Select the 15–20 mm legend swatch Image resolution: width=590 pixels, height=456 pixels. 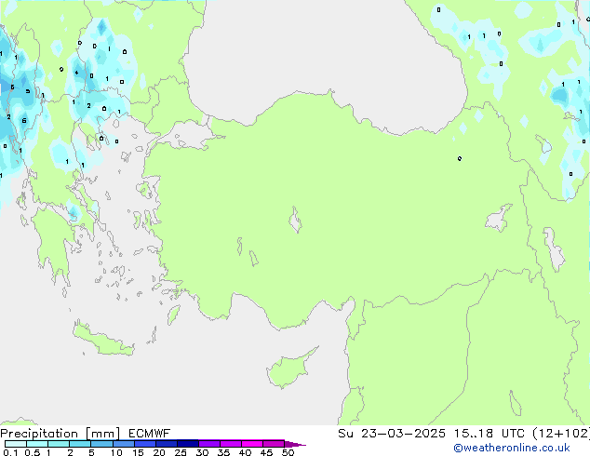pos(145,444)
